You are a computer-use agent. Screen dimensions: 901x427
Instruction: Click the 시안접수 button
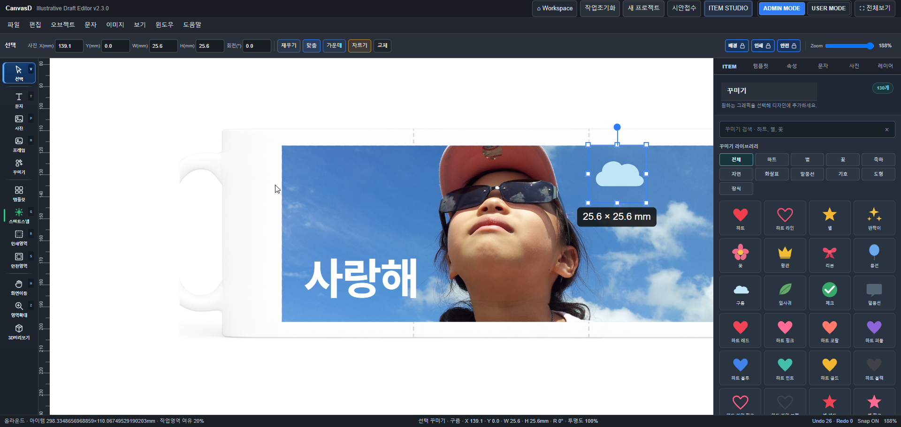click(684, 8)
